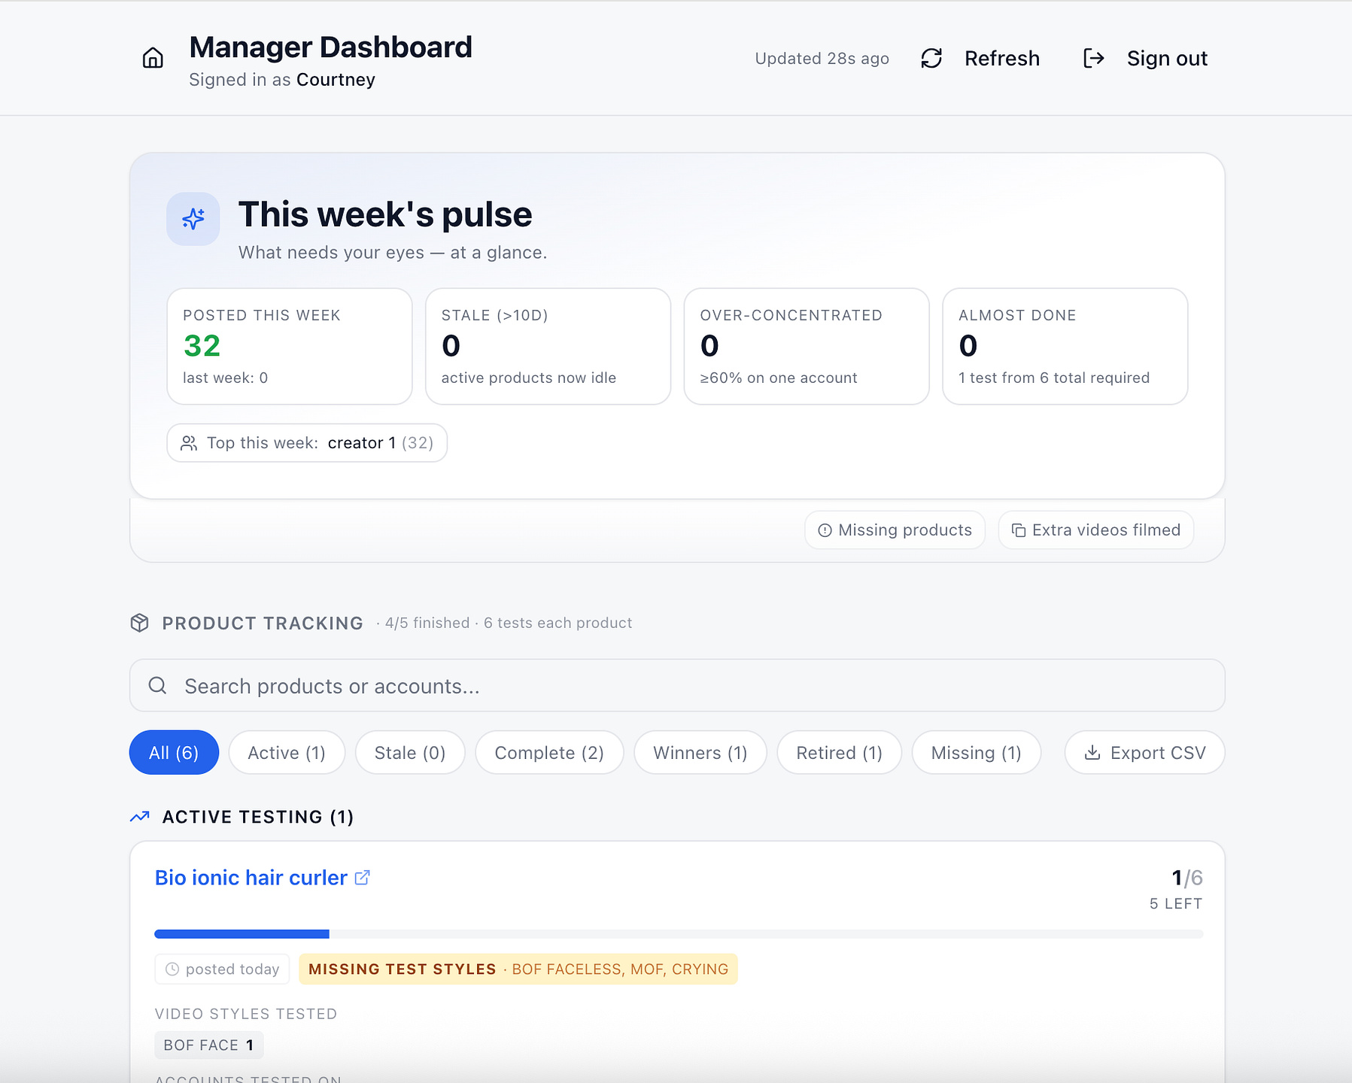
Task: Click the magnifier icon in search bar
Action: (157, 685)
